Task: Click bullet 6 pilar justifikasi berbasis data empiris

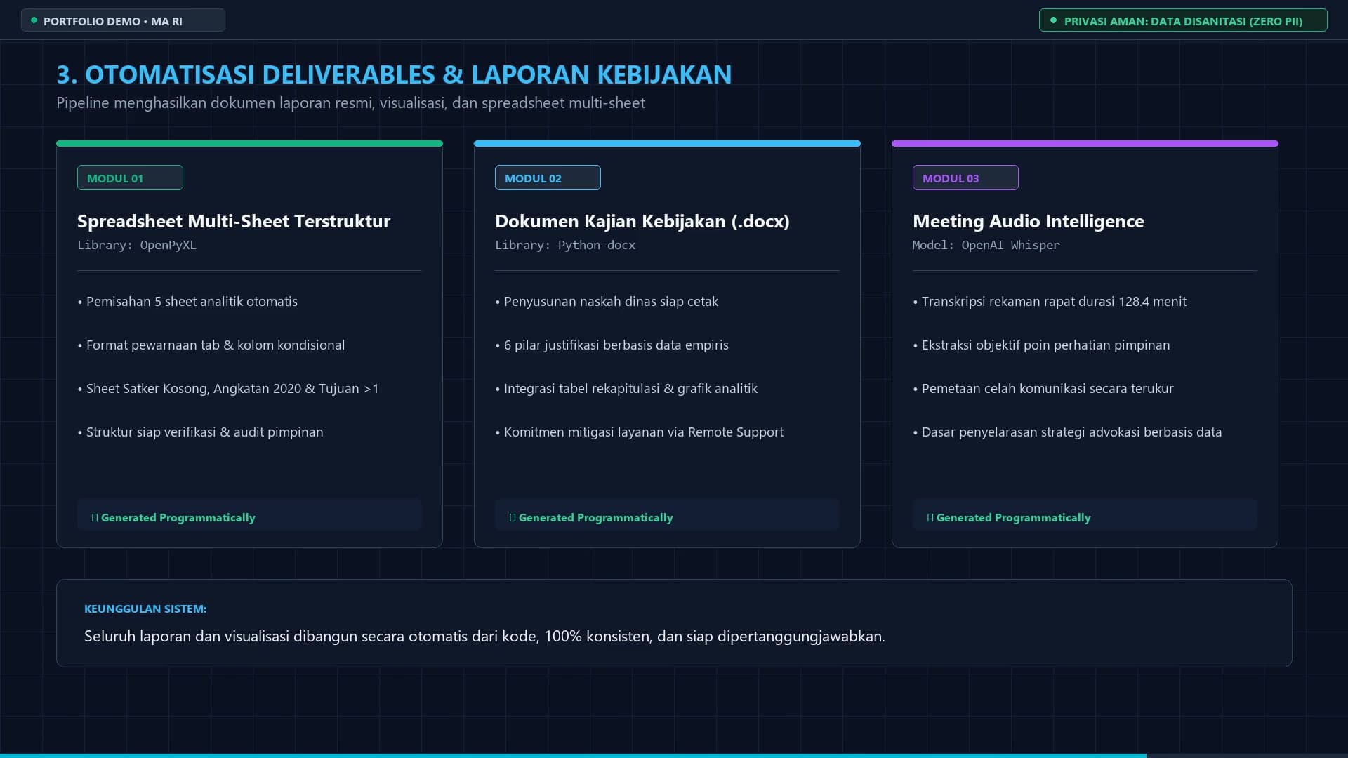Action: pyautogui.click(x=612, y=345)
